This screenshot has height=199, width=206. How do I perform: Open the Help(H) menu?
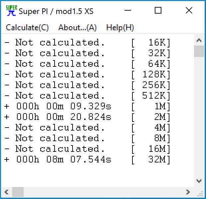click(x=120, y=28)
